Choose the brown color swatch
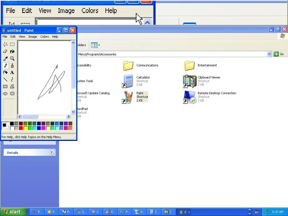Image resolution: width=288 pixels, height=216 pixels. (x=70, y=124)
